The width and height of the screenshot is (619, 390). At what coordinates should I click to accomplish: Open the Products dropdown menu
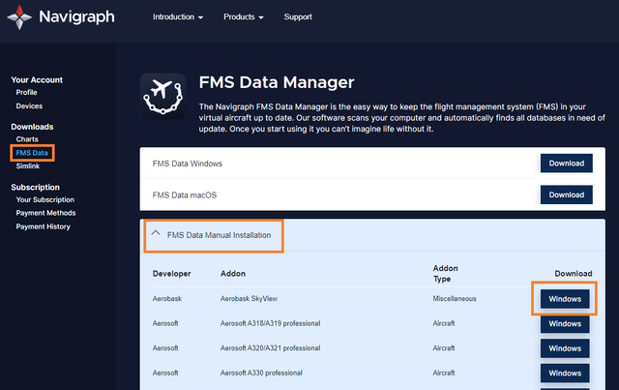pos(243,17)
